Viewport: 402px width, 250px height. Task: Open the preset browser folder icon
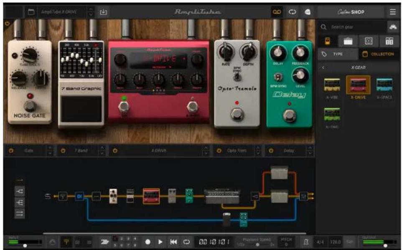31,12
